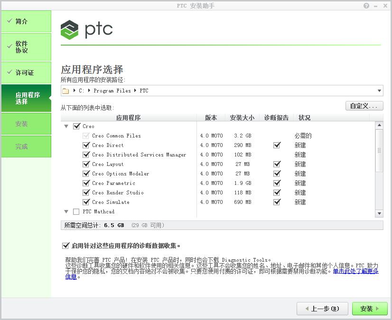The image size is (392, 320).
Task: Uncheck Creo Simulate application
Action: tap(86, 202)
